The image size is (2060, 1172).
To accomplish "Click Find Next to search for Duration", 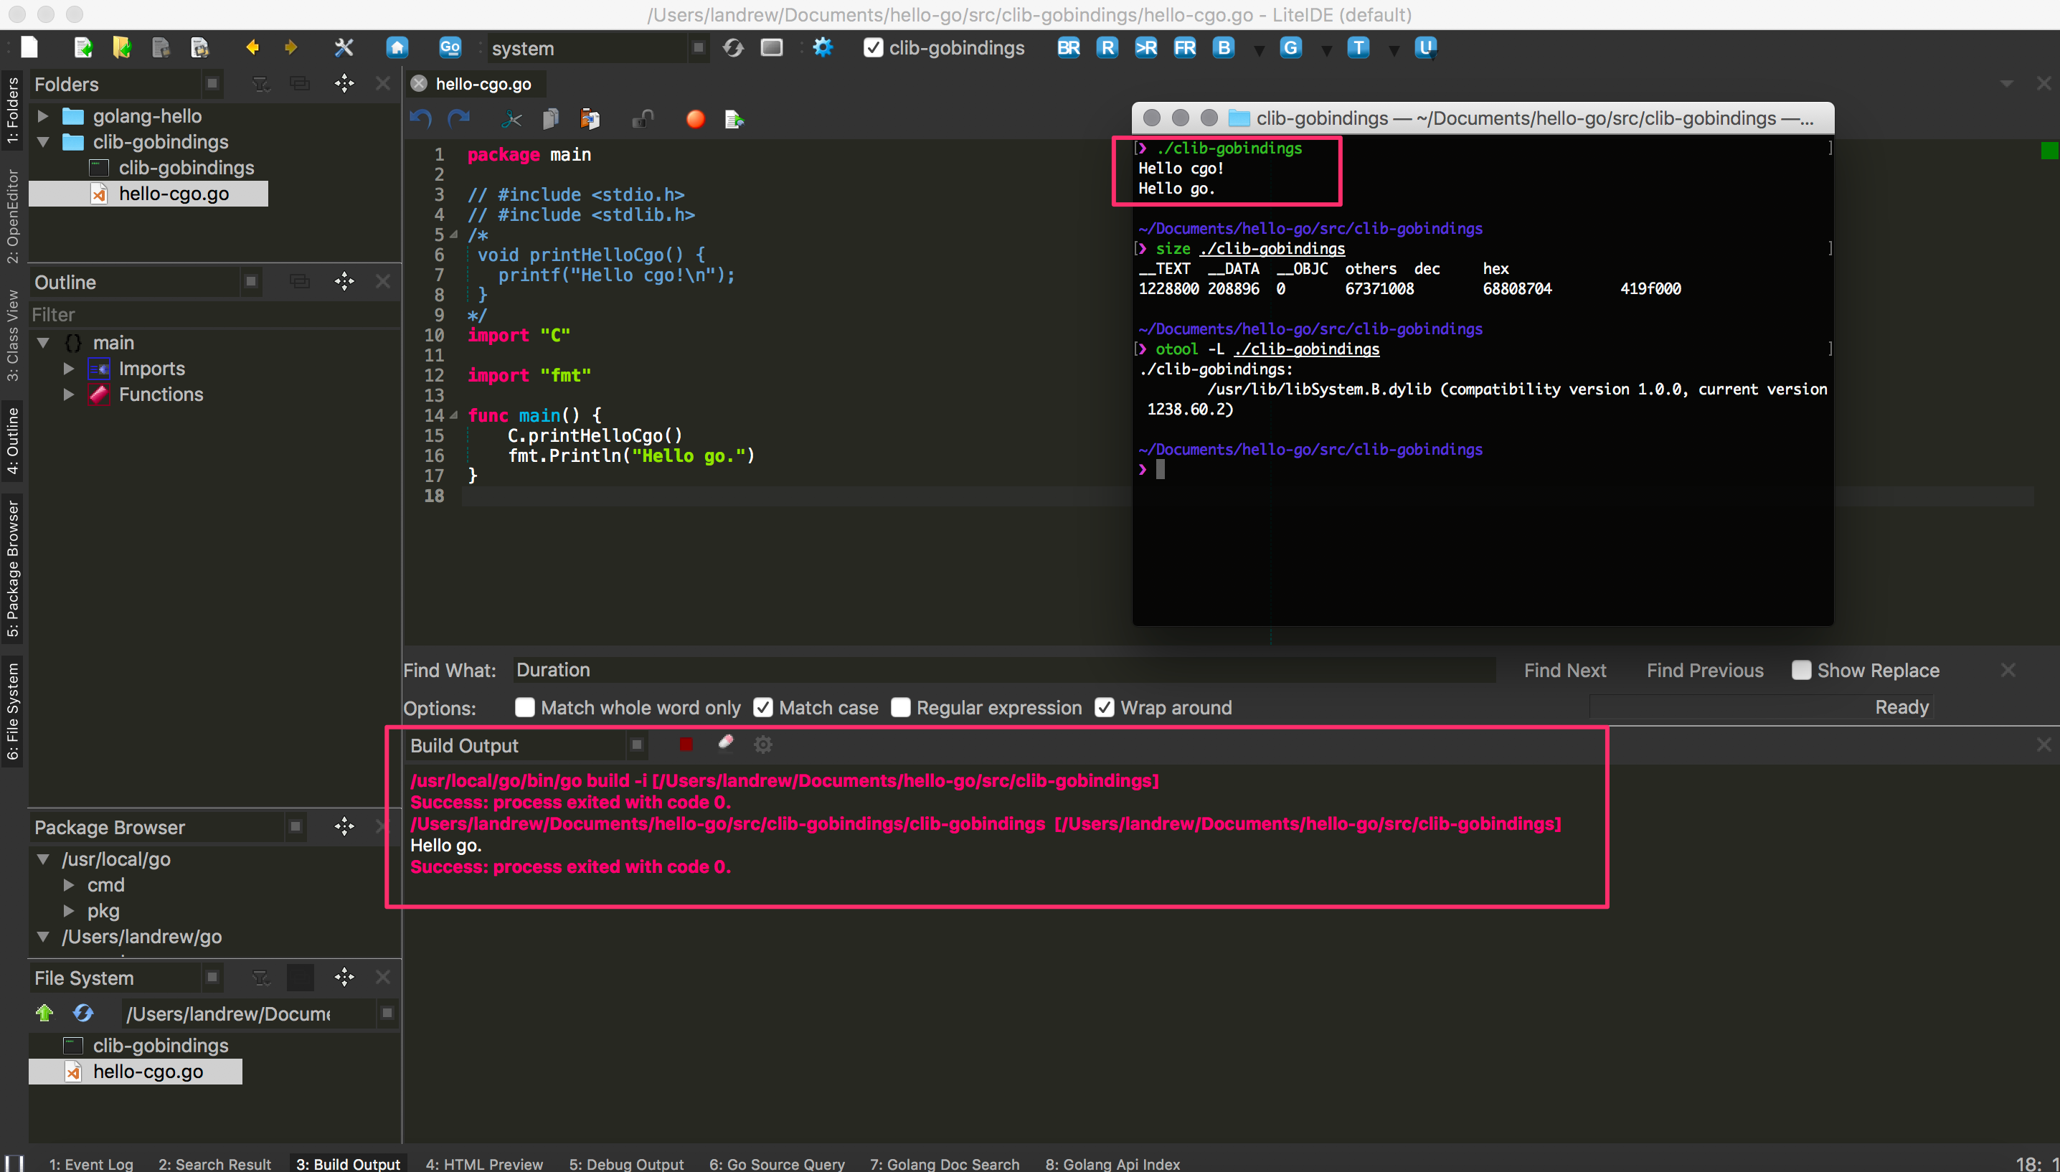I will tap(1564, 669).
